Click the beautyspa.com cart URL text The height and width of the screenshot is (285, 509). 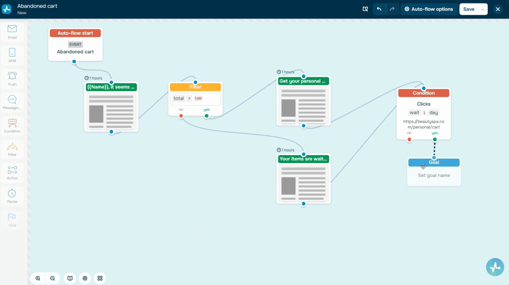(424, 124)
